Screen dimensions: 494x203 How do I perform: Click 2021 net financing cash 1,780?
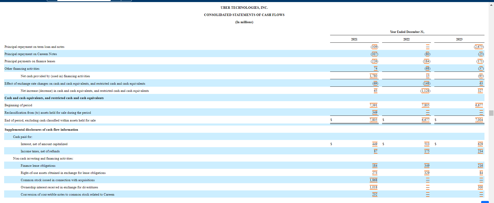(x=374, y=76)
